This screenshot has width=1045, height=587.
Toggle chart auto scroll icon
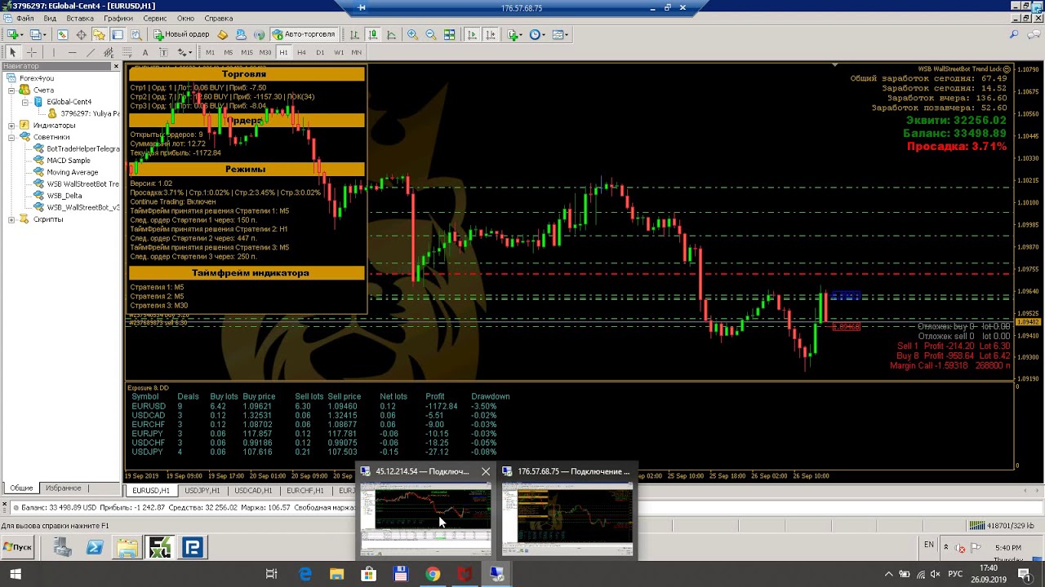(471, 34)
